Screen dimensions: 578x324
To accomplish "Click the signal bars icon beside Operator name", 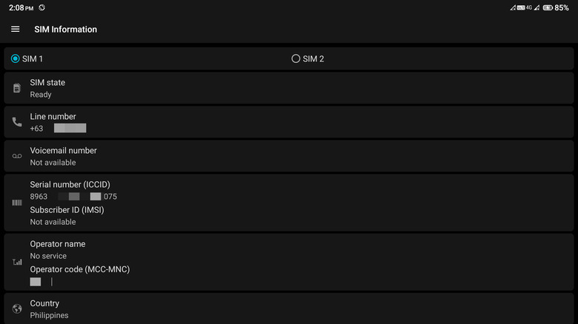I will (x=16, y=262).
